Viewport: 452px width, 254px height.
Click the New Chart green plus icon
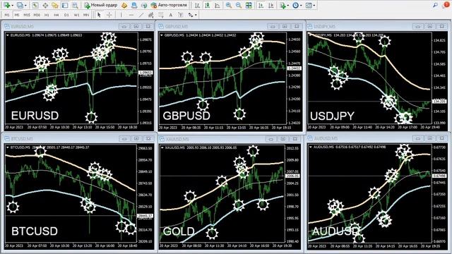coord(6,5)
